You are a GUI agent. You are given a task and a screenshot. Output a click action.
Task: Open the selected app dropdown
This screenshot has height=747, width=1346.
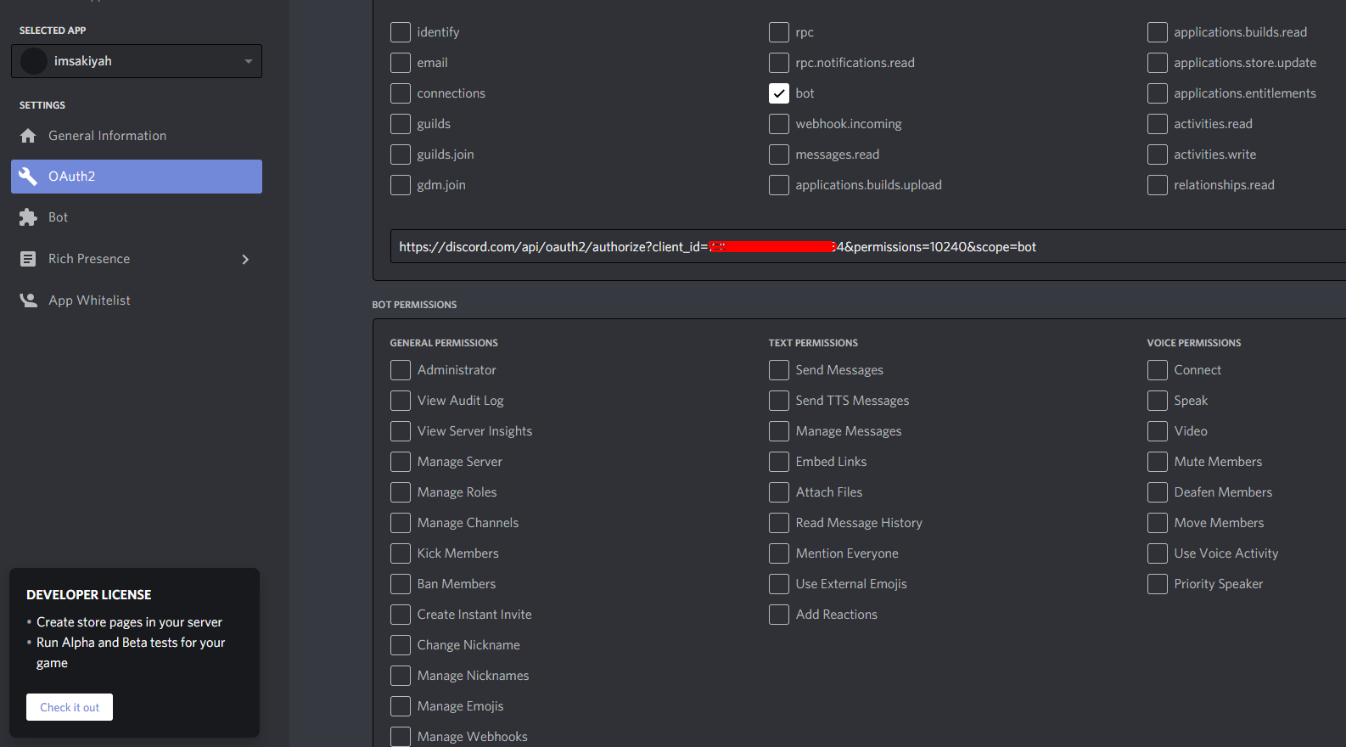tap(248, 61)
